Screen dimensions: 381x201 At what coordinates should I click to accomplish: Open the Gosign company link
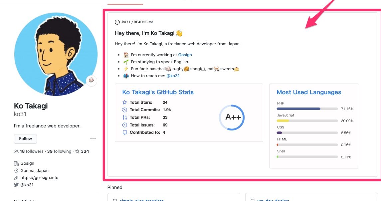click(x=185, y=55)
